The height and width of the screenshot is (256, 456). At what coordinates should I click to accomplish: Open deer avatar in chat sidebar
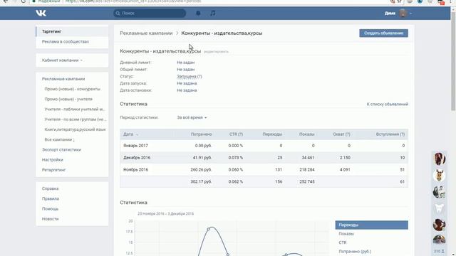tap(439, 176)
